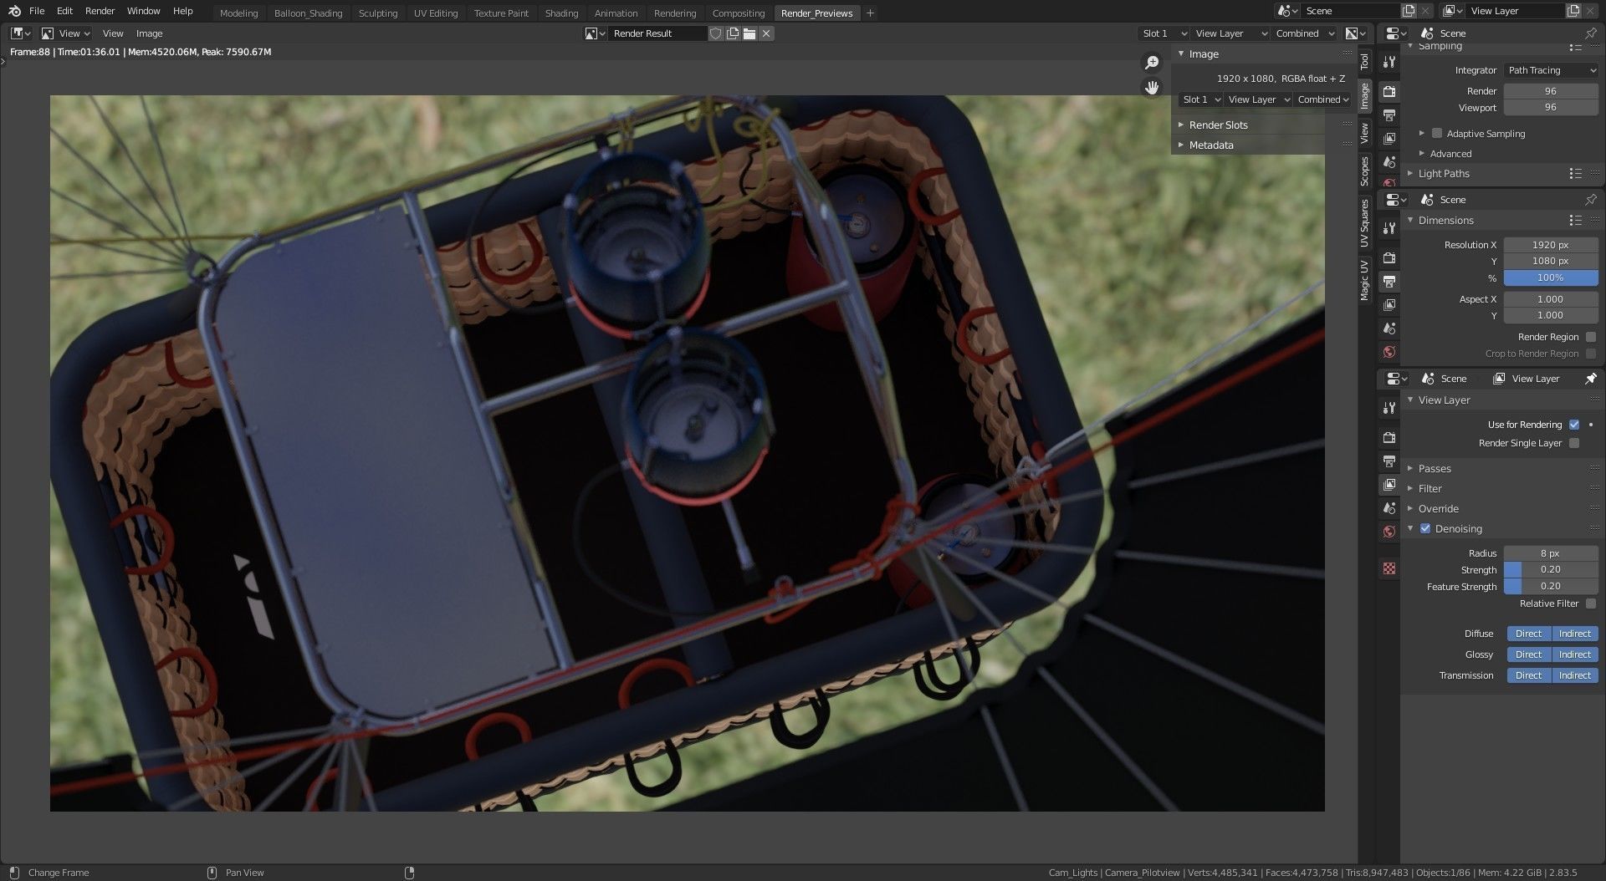Image resolution: width=1606 pixels, height=881 pixels.
Task: Open Magic UV sidebar tab
Action: tap(1364, 279)
